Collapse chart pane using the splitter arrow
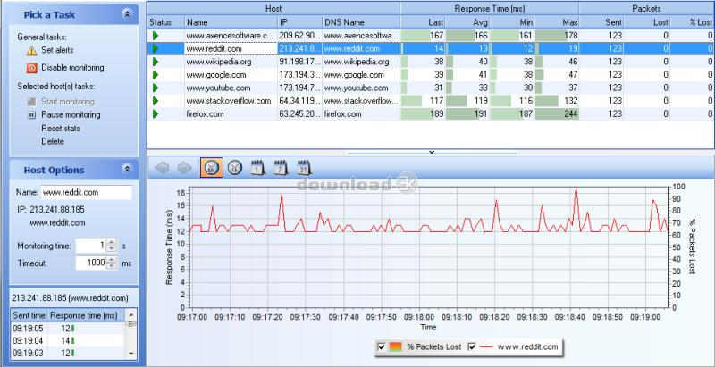Screen dimensions: 715x367 [432, 152]
